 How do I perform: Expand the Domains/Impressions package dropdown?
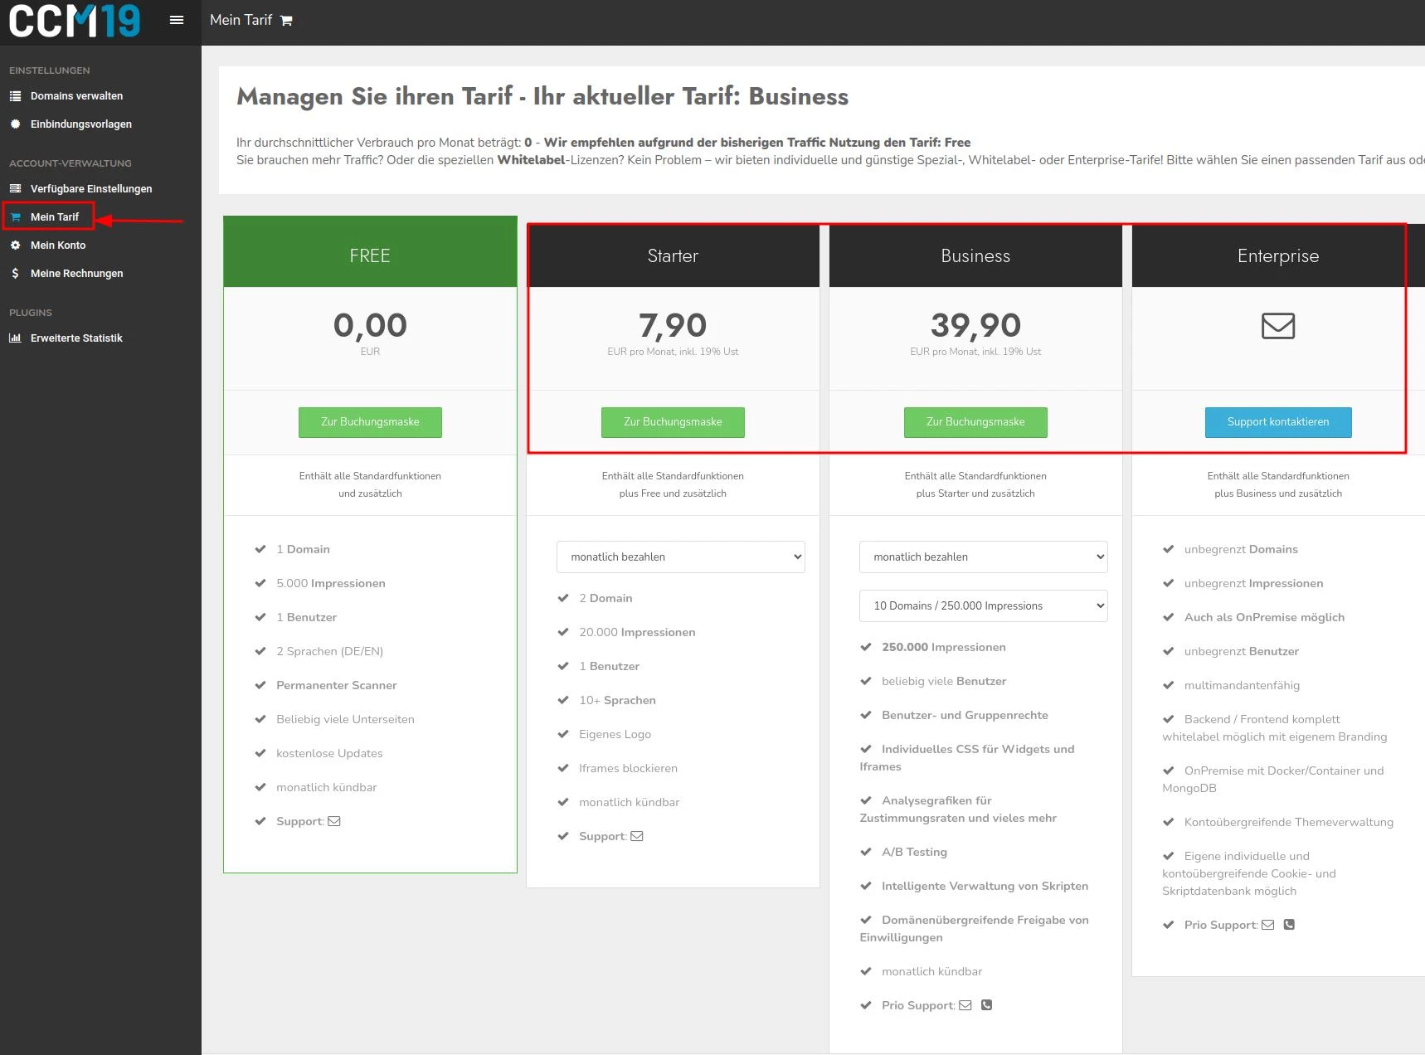tap(983, 605)
